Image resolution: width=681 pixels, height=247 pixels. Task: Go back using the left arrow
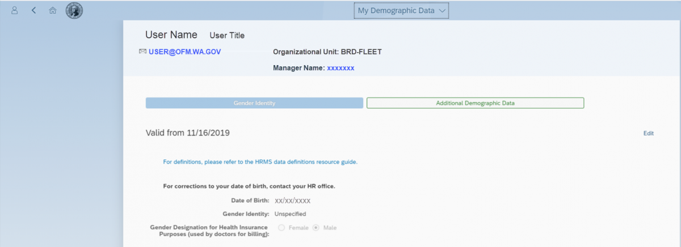(x=34, y=10)
